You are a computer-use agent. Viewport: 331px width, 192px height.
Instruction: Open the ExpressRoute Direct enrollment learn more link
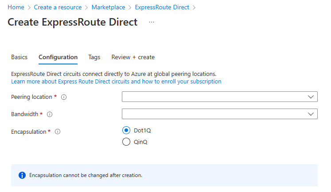(116, 82)
